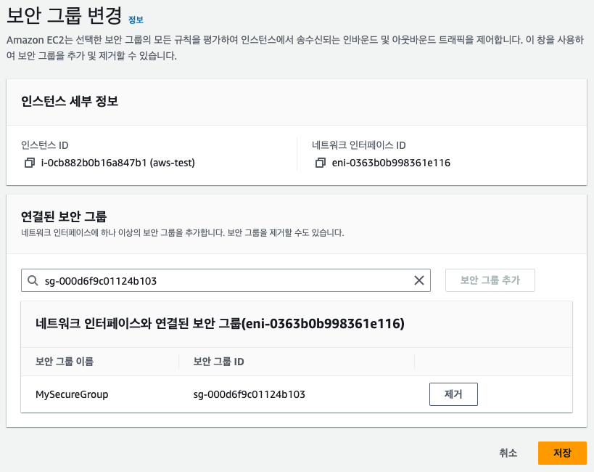Click 인스턴스 세부 정보 heading
Screen dimensions: 594x472
pos(70,102)
